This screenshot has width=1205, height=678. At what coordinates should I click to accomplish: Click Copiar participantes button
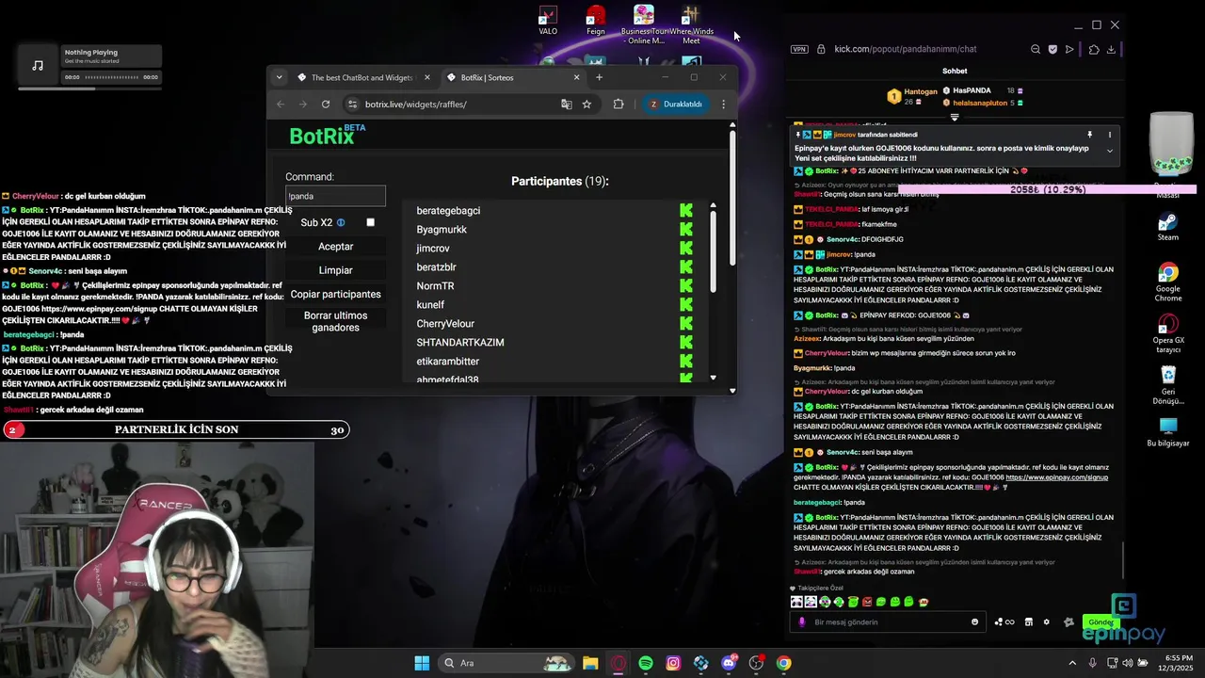(x=335, y=295)
